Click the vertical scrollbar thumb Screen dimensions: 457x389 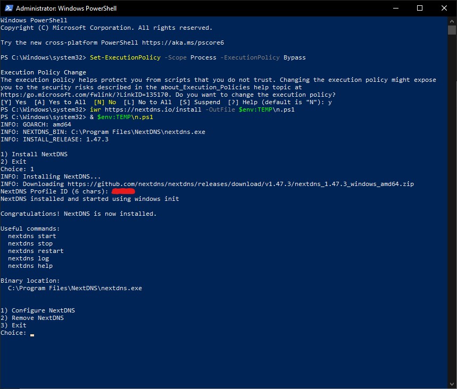point(452,30)
